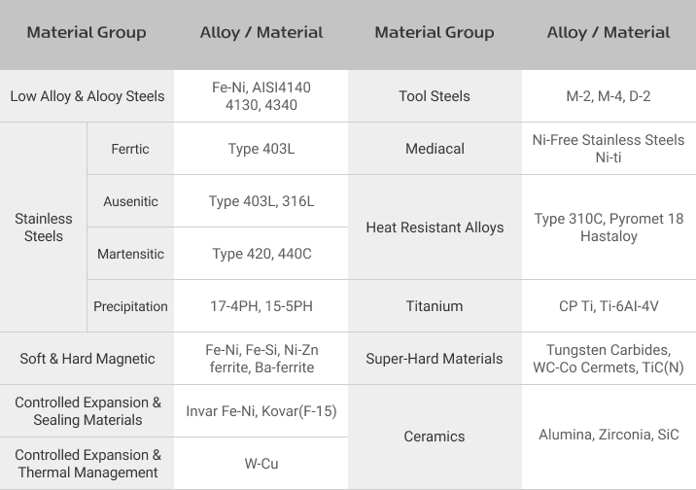Click the 17-4PH, 15-5PH cell
Viewport: 696px width, 490px height.
click(x=261, y=306)
